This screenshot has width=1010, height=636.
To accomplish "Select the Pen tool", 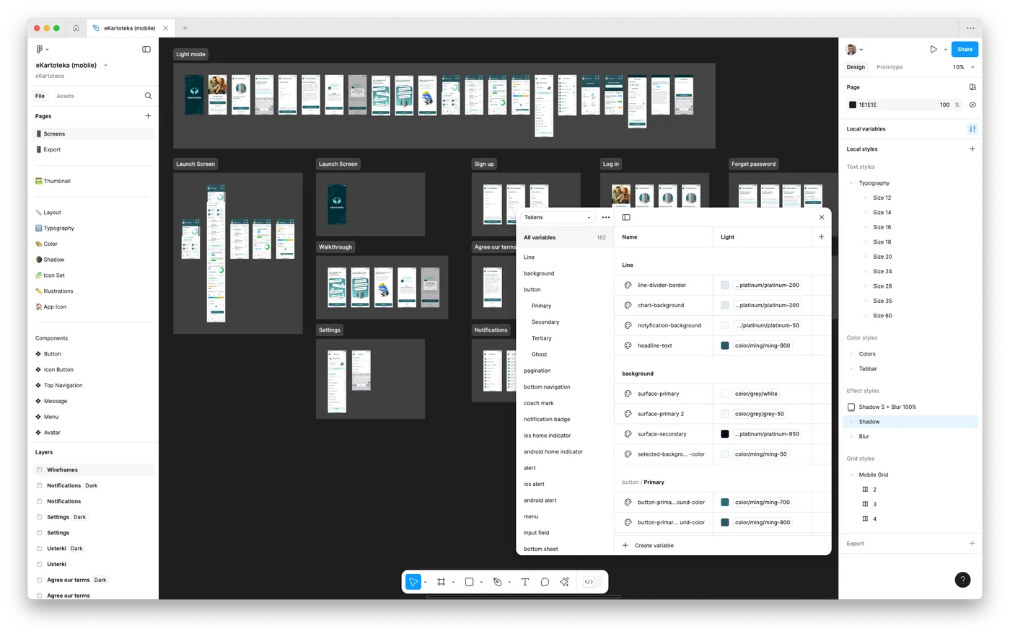I will click(497, 582).
